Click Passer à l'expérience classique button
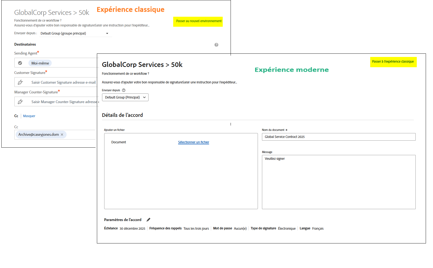Screen dimensions: 433x268 click(393, 62)
